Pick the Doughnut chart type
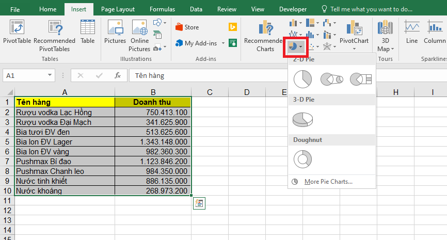The height and width of the screenshot is (240, 447). point(303,159)
